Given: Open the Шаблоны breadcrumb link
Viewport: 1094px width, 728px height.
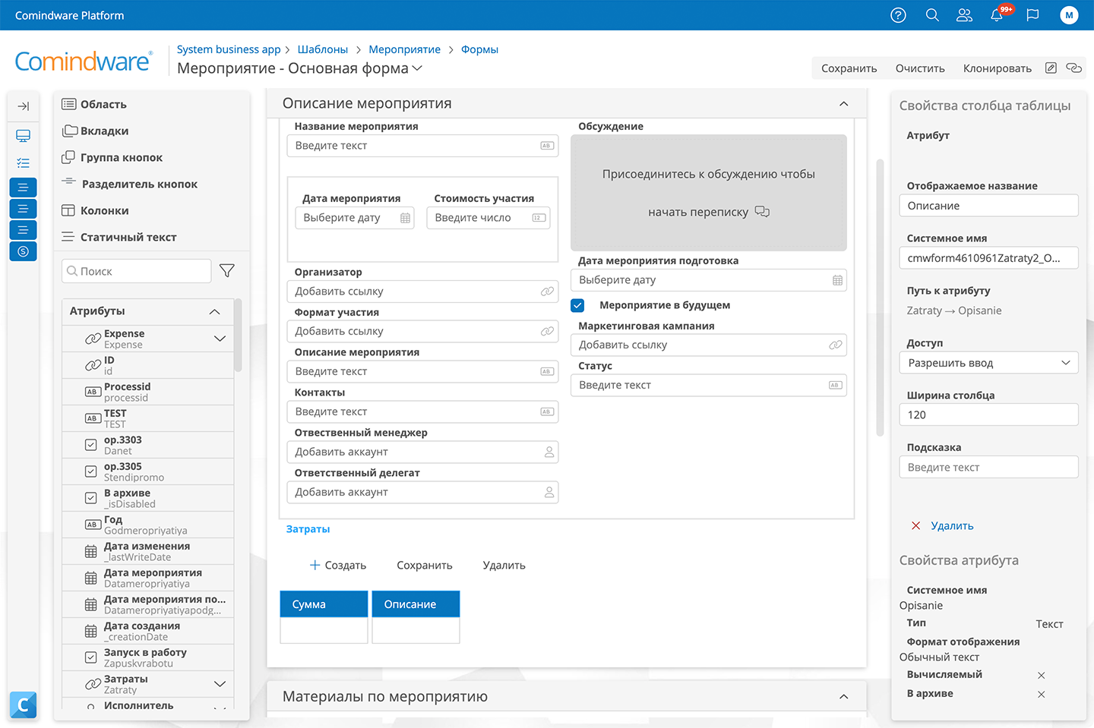Looking at the screenshot, I should pyautogui.click(x=322, y=49).
